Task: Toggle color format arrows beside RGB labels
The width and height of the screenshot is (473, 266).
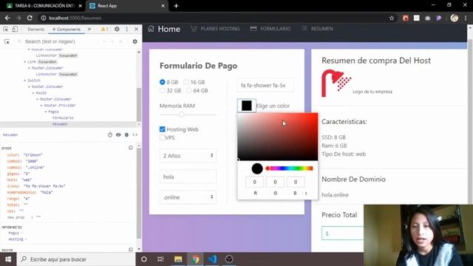Action: pos(306,194)
